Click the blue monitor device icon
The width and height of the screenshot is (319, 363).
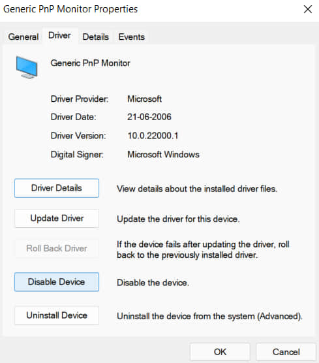27,67
